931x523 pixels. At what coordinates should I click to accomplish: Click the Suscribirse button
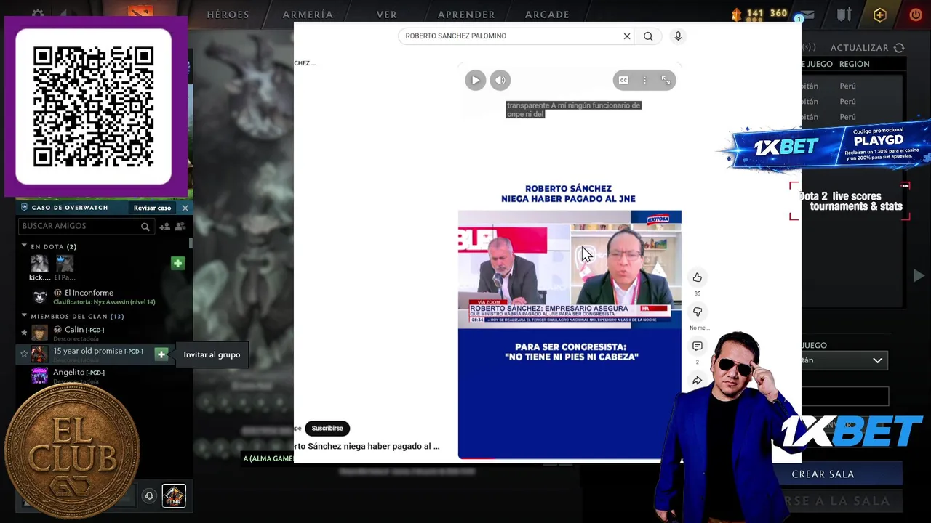click(327, 429)
